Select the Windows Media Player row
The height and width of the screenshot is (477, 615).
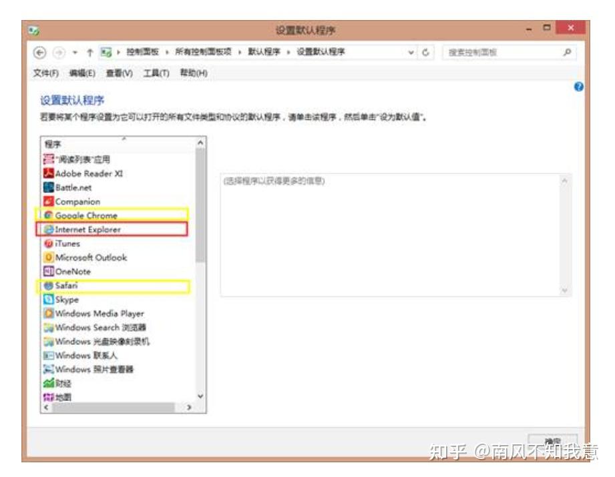pyautogui.click(x=118, y=314)
